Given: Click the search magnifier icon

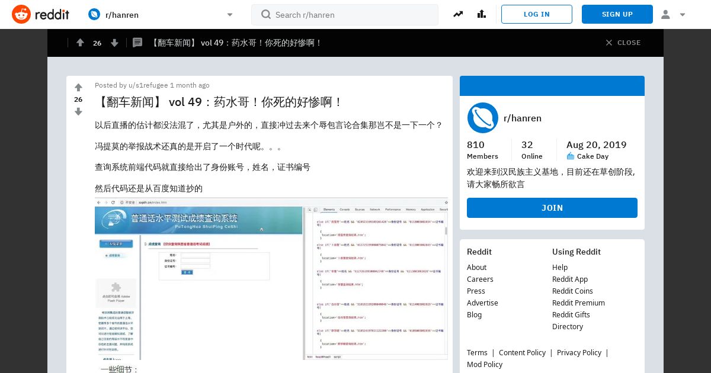Looking at the screenshot, I should coord(266,14).
